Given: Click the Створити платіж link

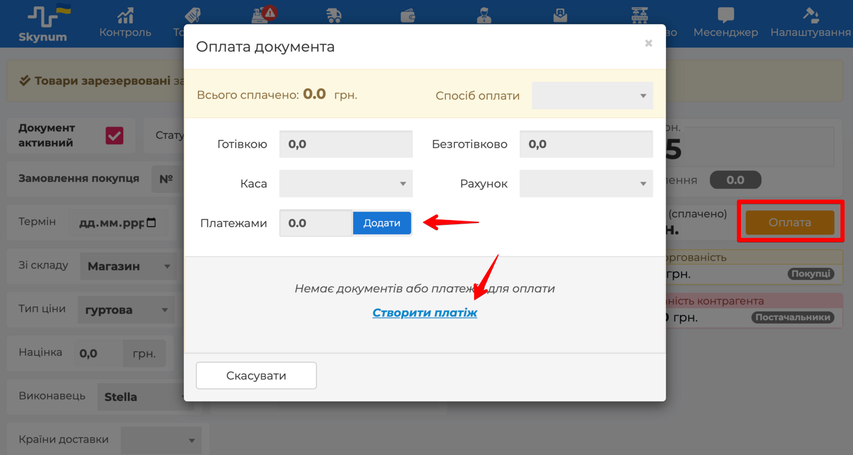Looking at the screenshot, I should tap(425, 313).
